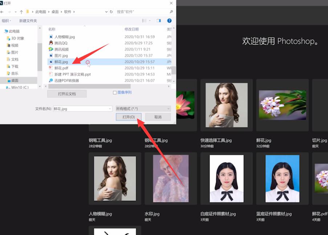Open the 蓝底证件照素材.jpg recent thumbnail
This screenshot has height=235, width=328.
[x=282, y=178]
